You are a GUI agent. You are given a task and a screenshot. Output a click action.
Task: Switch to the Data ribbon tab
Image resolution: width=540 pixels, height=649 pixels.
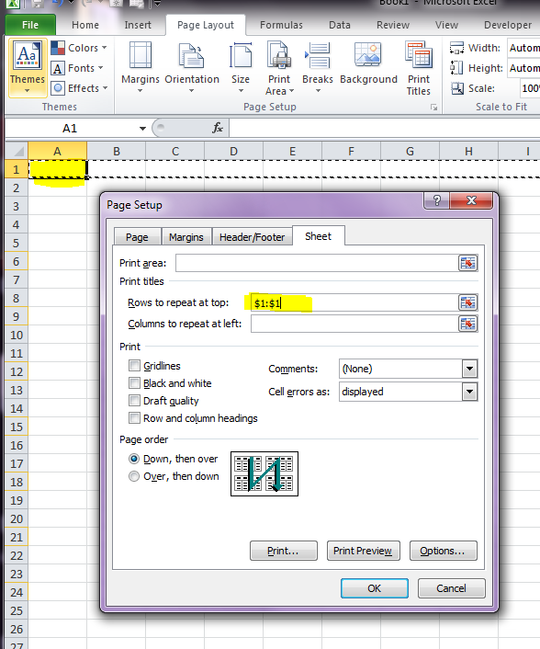tap(340, 25)
